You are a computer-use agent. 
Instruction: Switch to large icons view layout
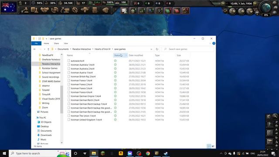[x=213, y=147]
